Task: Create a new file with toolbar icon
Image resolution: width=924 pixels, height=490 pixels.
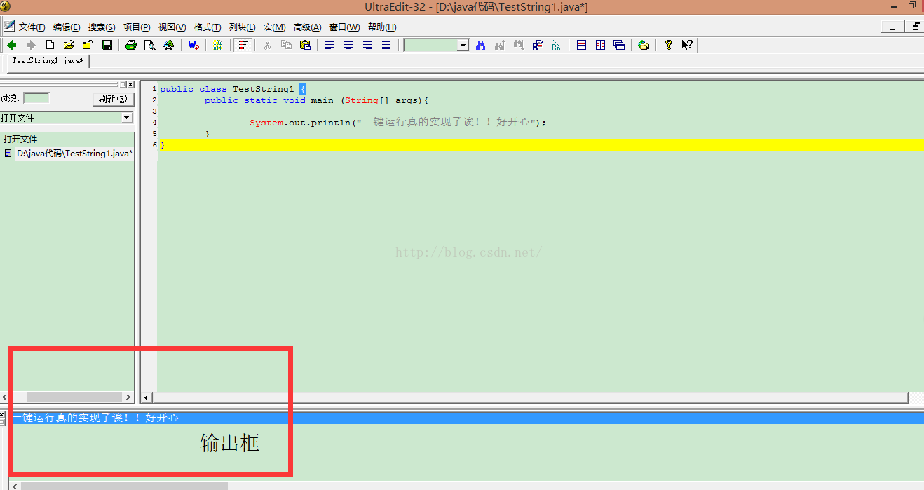Action: point(50,45)
